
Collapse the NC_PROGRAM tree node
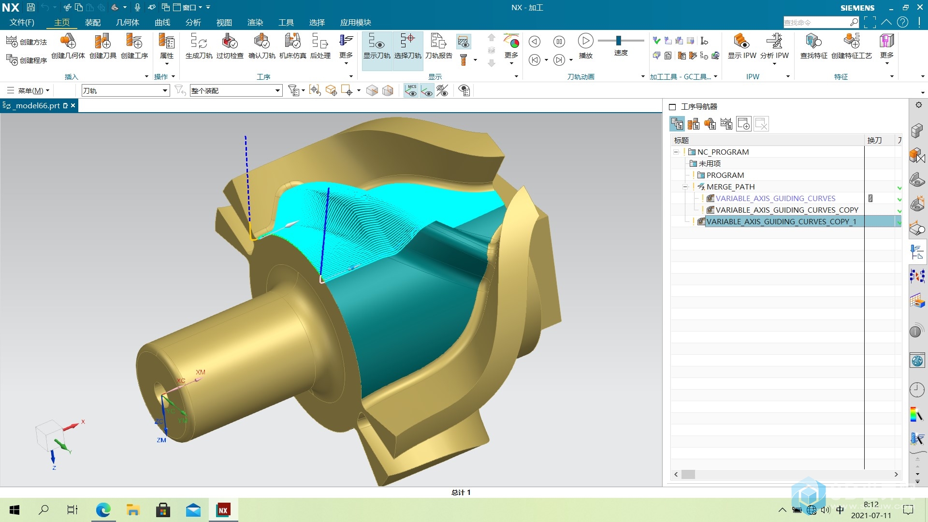(676, 152)
